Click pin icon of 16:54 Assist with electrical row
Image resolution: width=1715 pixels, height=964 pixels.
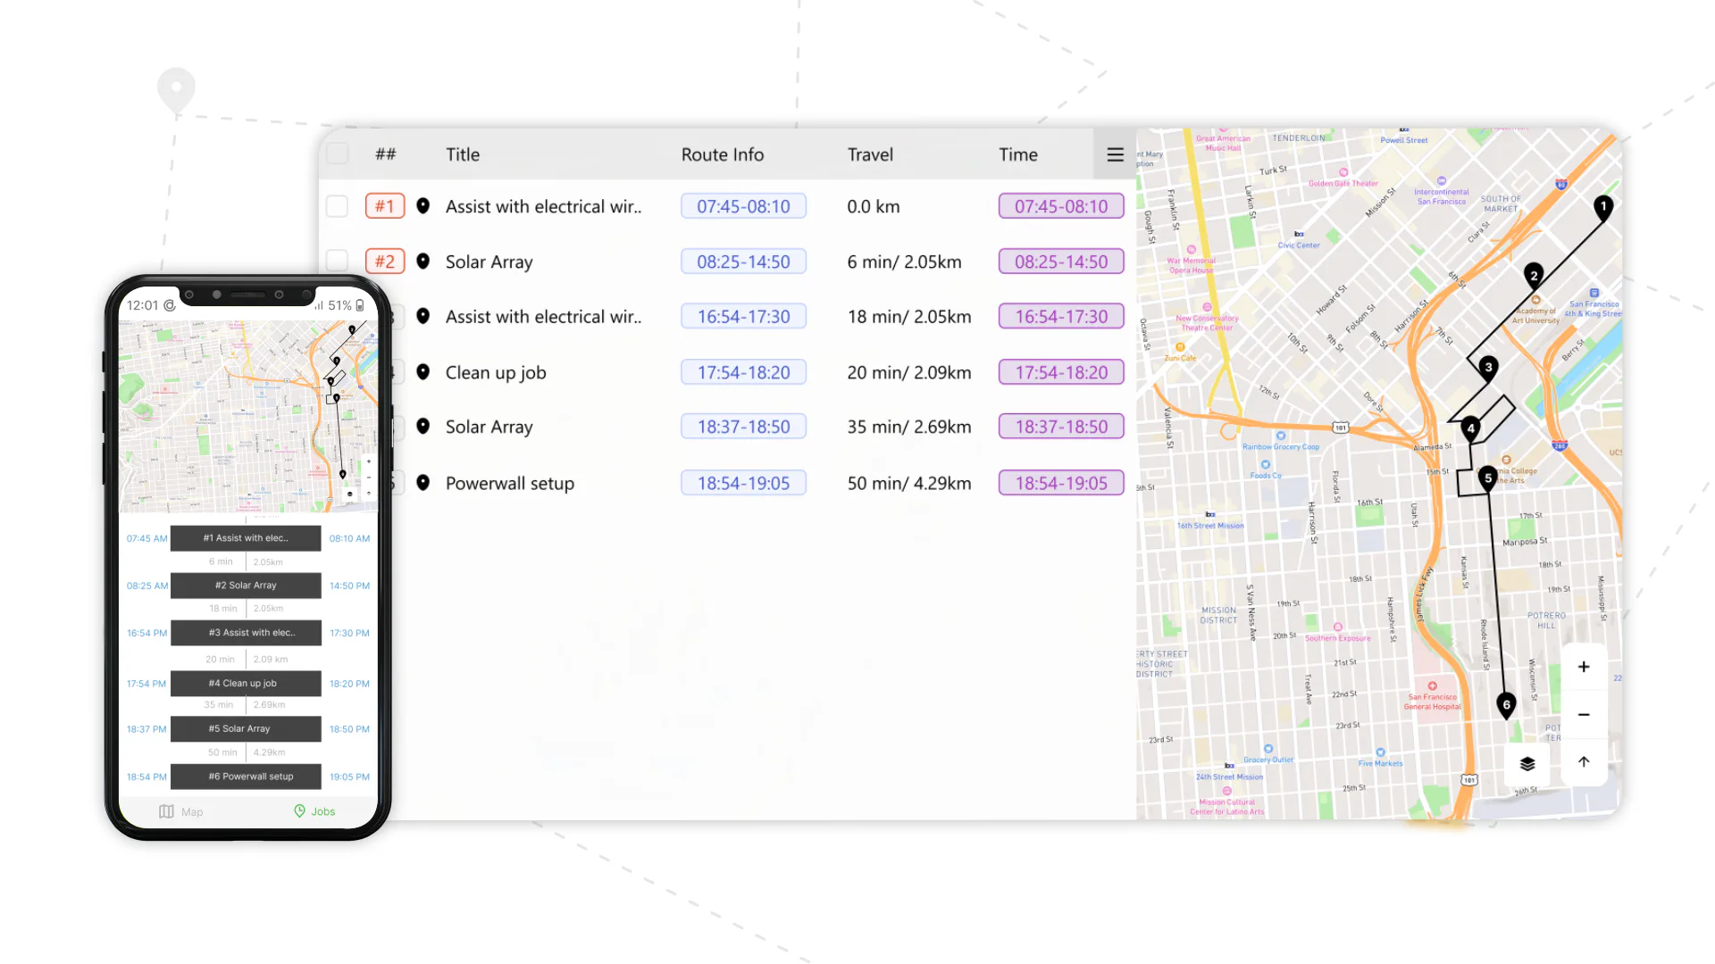(x=423, y=316)
